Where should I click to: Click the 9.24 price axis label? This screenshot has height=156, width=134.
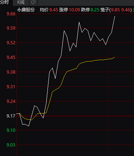pyautogui.click(x=11, y=101)
